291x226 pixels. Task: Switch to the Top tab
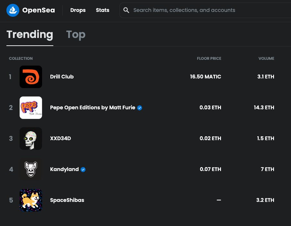pyautogui.click(x=76, y=34)
